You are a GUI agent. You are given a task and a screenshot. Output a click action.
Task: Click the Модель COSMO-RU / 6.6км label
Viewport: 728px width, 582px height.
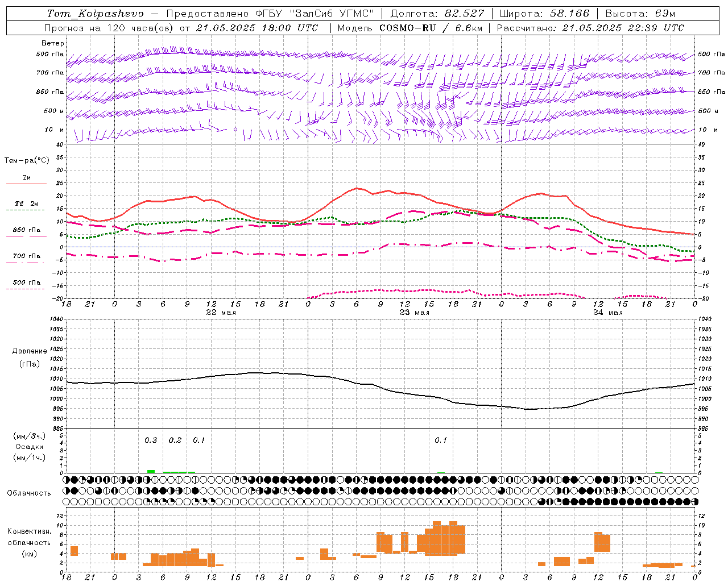click(410, 28)
